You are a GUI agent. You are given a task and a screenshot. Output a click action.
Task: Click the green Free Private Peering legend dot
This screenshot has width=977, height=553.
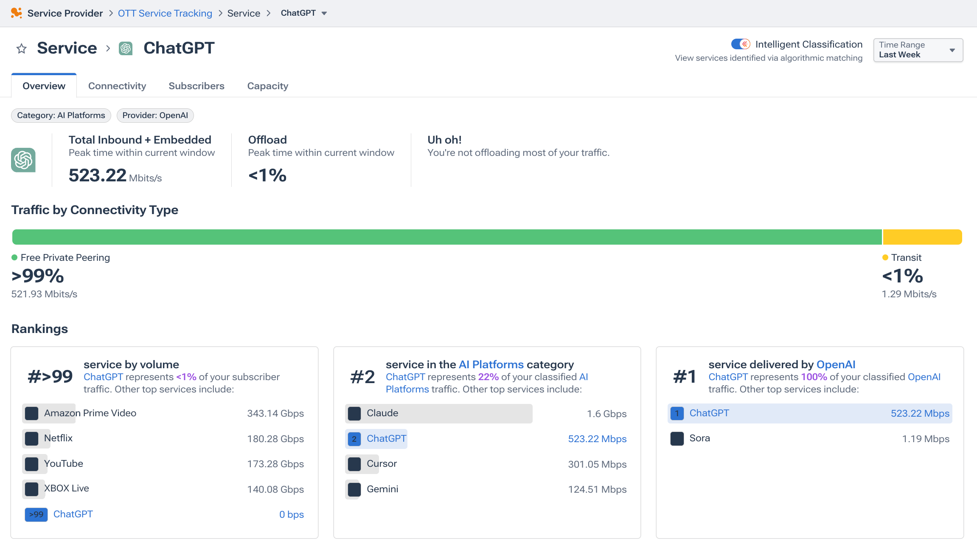[x=14, y=257]
